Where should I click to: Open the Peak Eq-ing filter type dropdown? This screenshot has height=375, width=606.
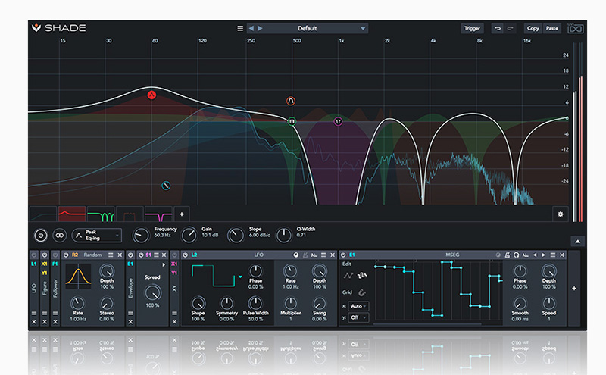(x=97, y=236)
